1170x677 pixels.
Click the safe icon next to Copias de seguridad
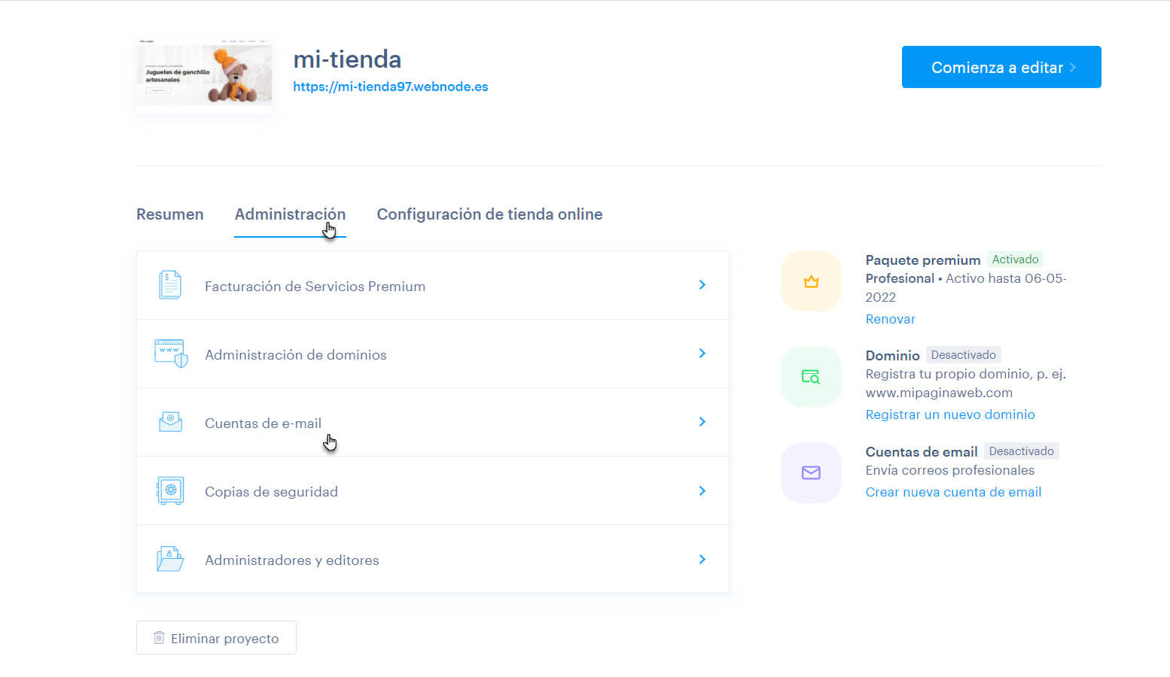tap(170, 490)
